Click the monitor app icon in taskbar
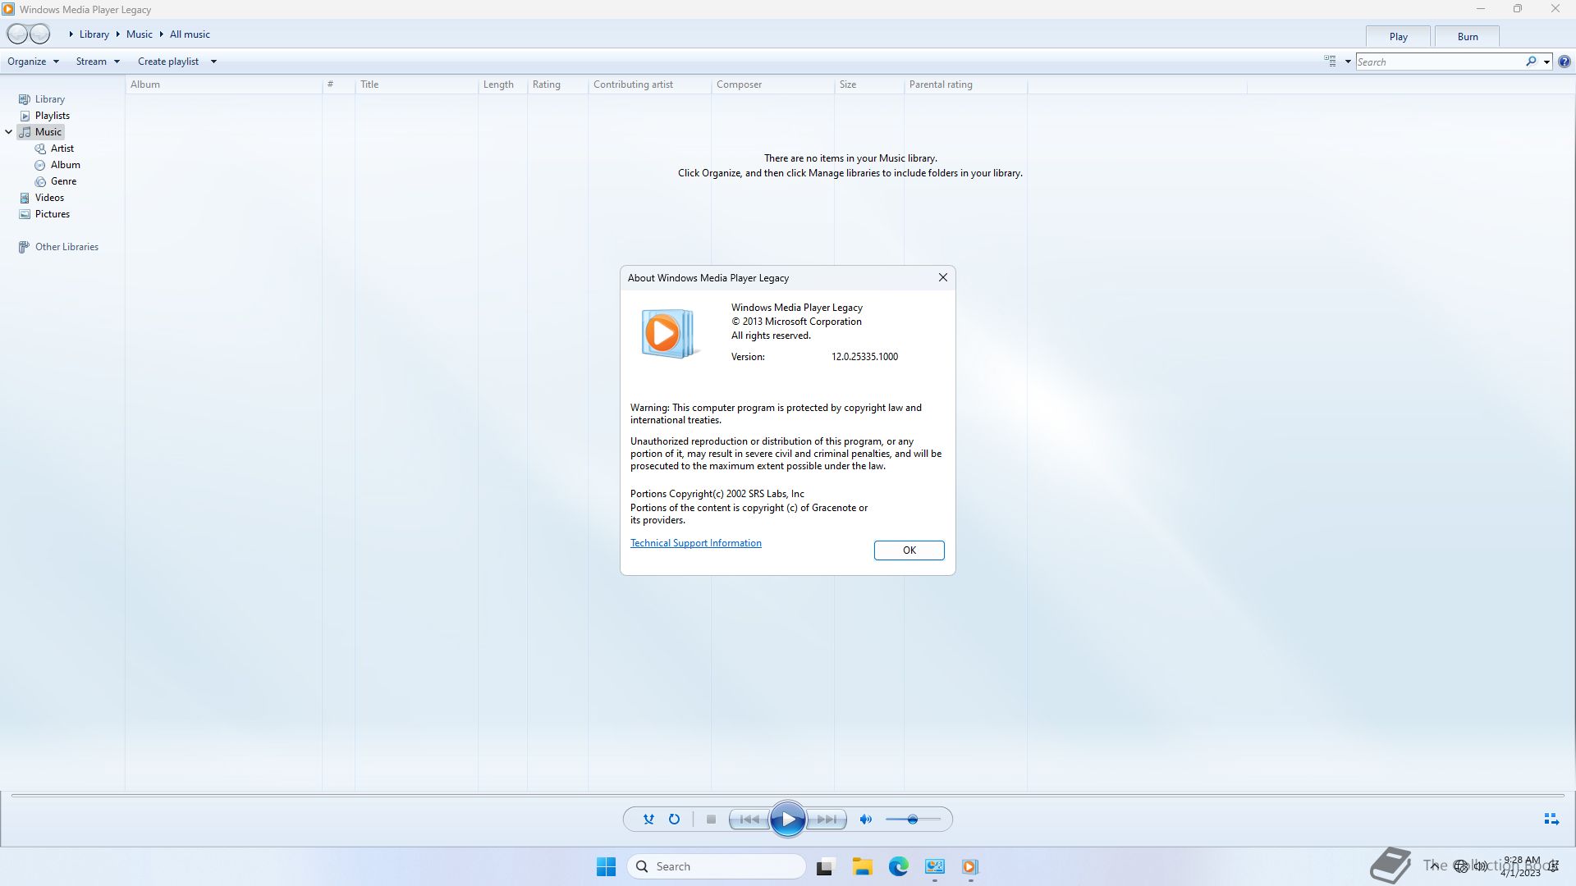The width and height of the screenshot is (1576, 886). point(934,866)
